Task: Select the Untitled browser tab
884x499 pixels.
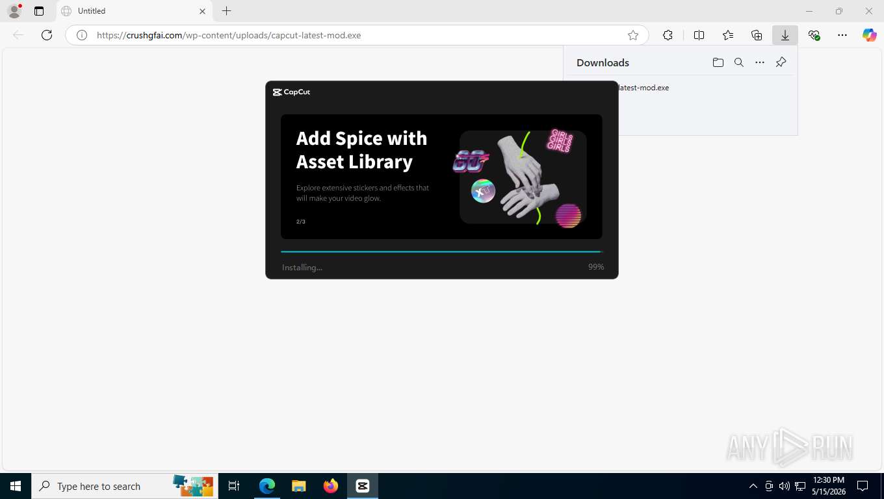Action: tap(133, 11)
